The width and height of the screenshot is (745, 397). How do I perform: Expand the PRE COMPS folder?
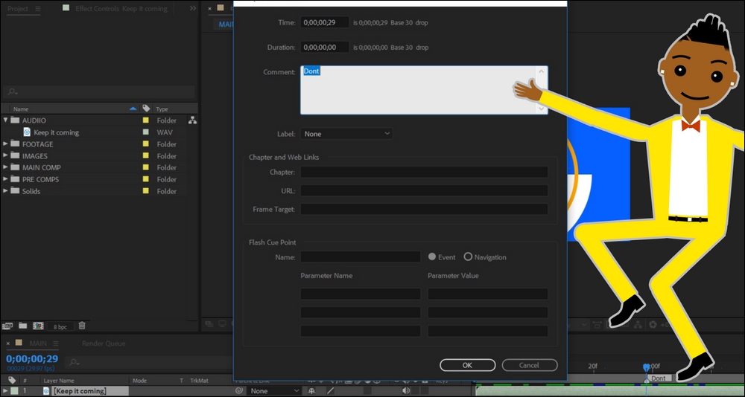pos(6,179)
